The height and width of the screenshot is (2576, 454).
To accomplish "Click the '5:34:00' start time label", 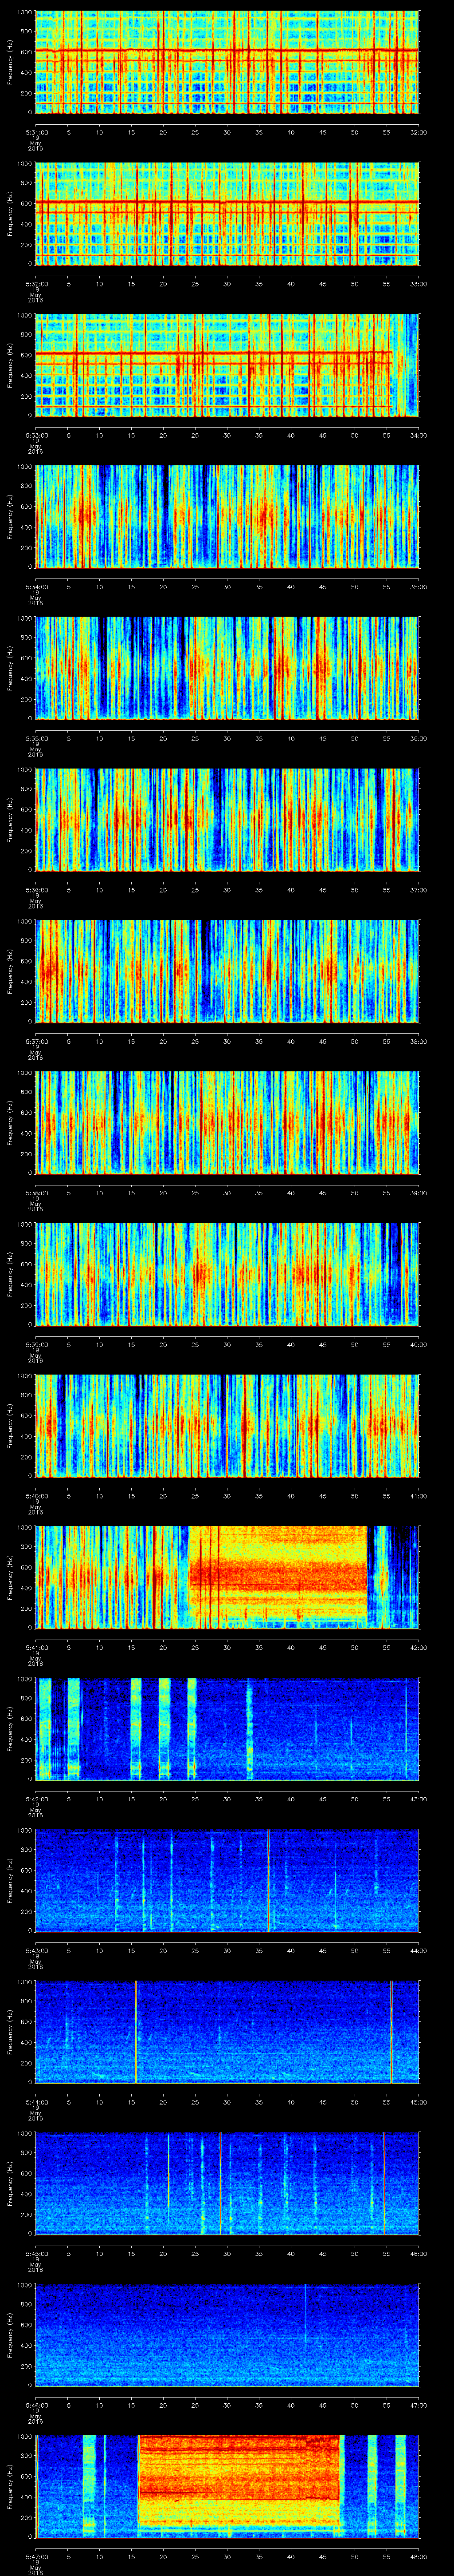I will pyautogui.click(x=36, y=587).
